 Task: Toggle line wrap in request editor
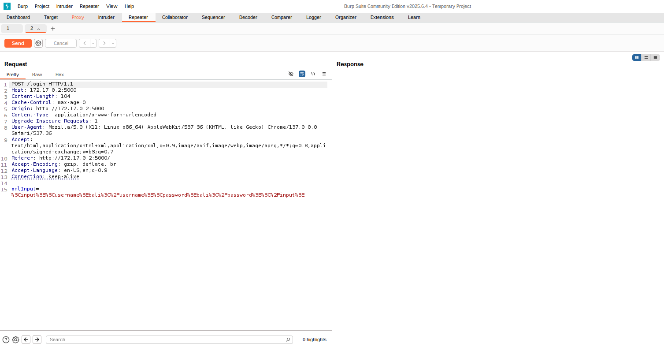302,74
